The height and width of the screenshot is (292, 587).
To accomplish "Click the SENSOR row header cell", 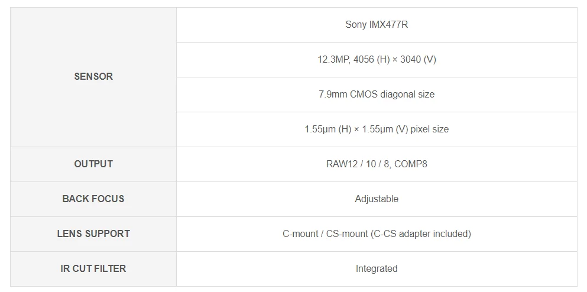I will 93,77.
